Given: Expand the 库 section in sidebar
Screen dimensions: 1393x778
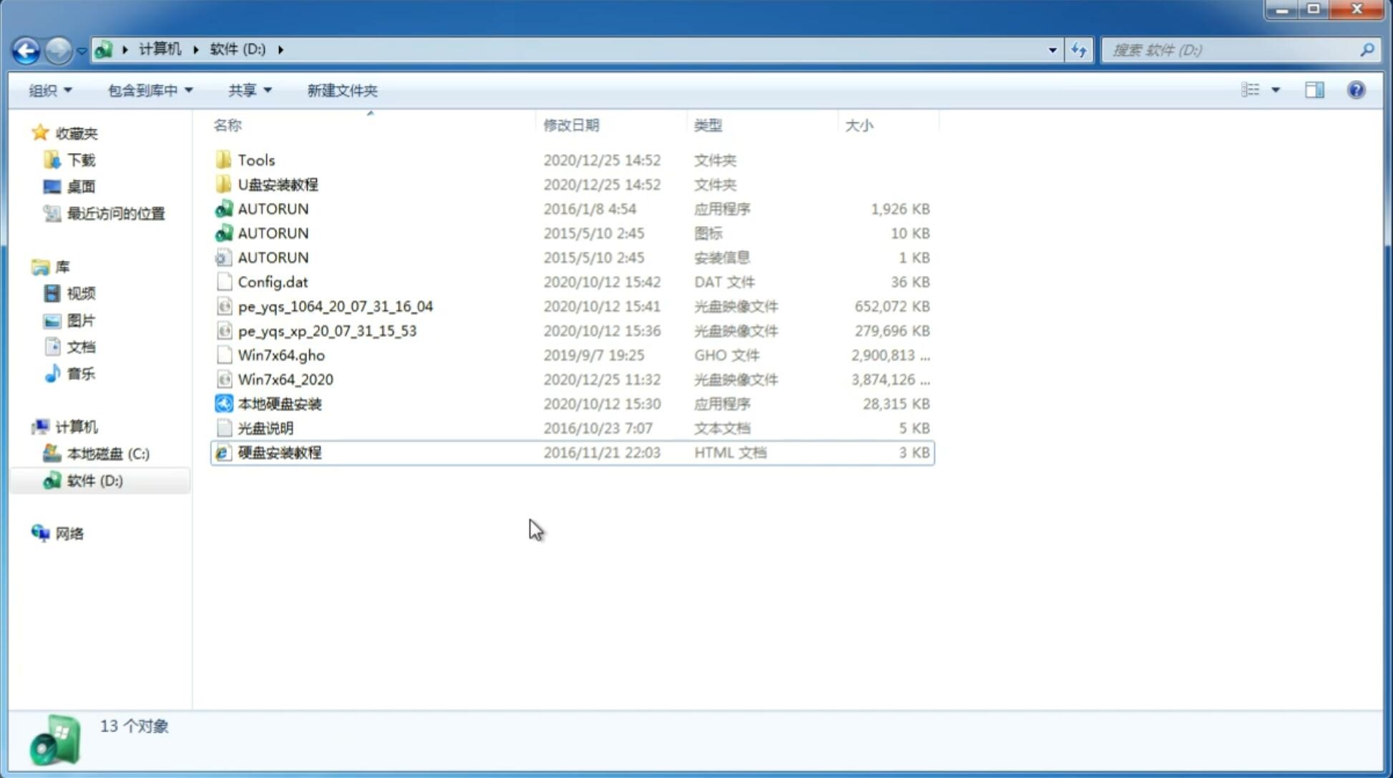Looking at the screenshot, I should coord(26,266).
